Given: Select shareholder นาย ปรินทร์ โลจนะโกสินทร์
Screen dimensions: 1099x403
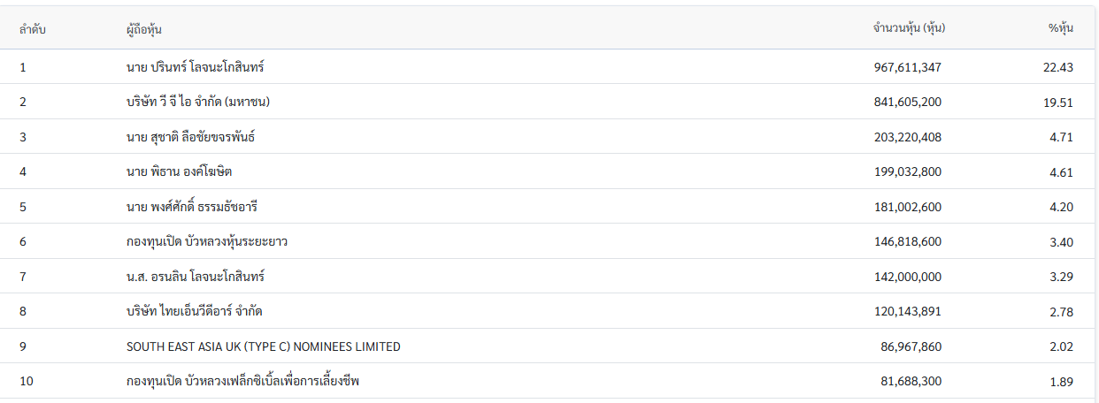Looking at the screenshot, I should click(x=196, y=67).
